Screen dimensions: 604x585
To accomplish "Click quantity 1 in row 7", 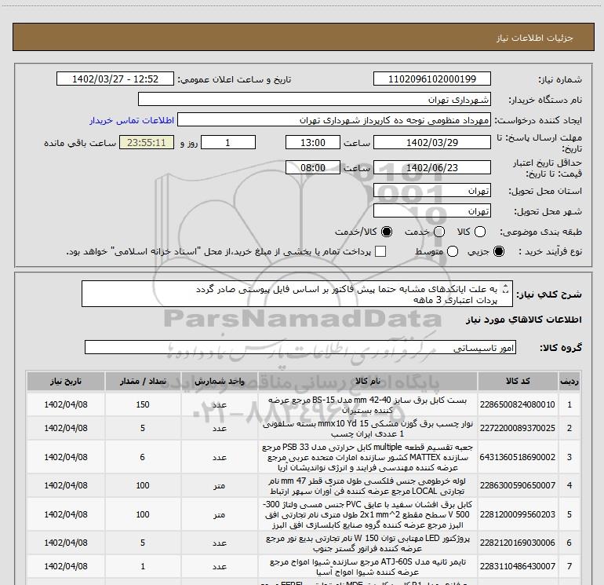I will coord(143,566).
